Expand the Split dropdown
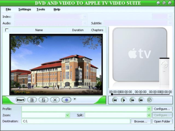The width and height of the screenshot is (175, 131). pos(149,115)
